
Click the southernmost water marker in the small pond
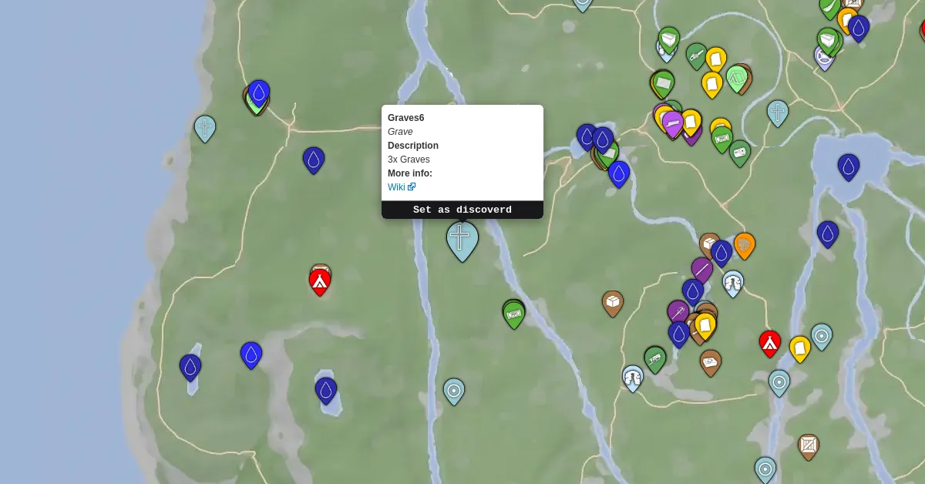tap(326, 391)
